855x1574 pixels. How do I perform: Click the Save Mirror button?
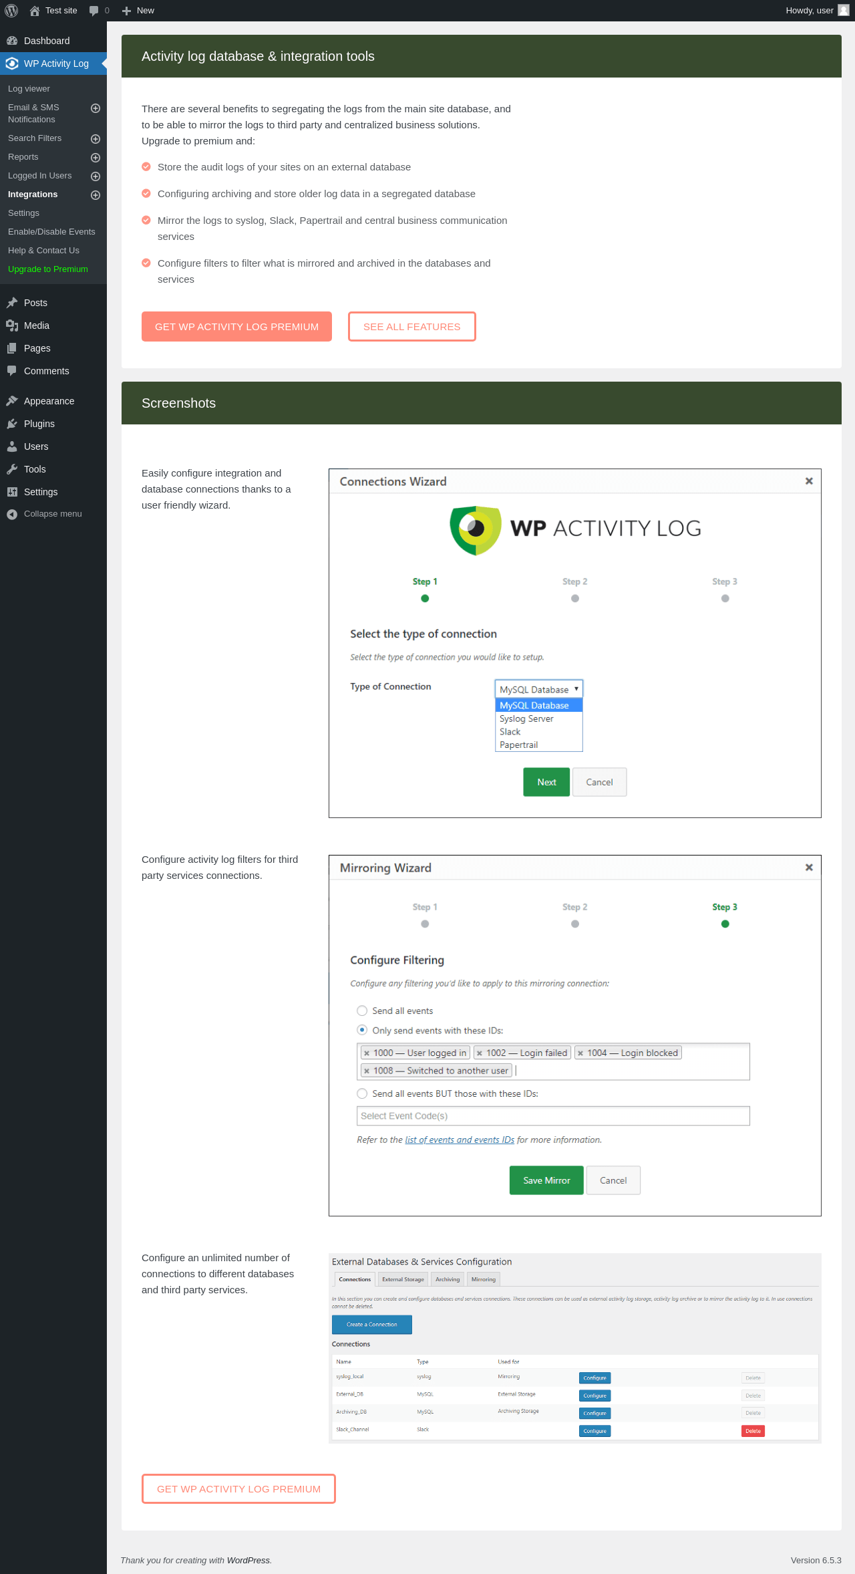click(546, 1180)
